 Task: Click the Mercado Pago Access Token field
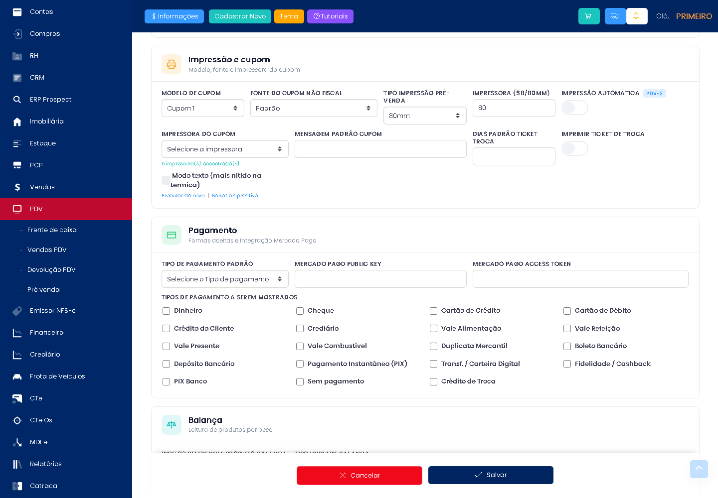click(x=580, y=279)
